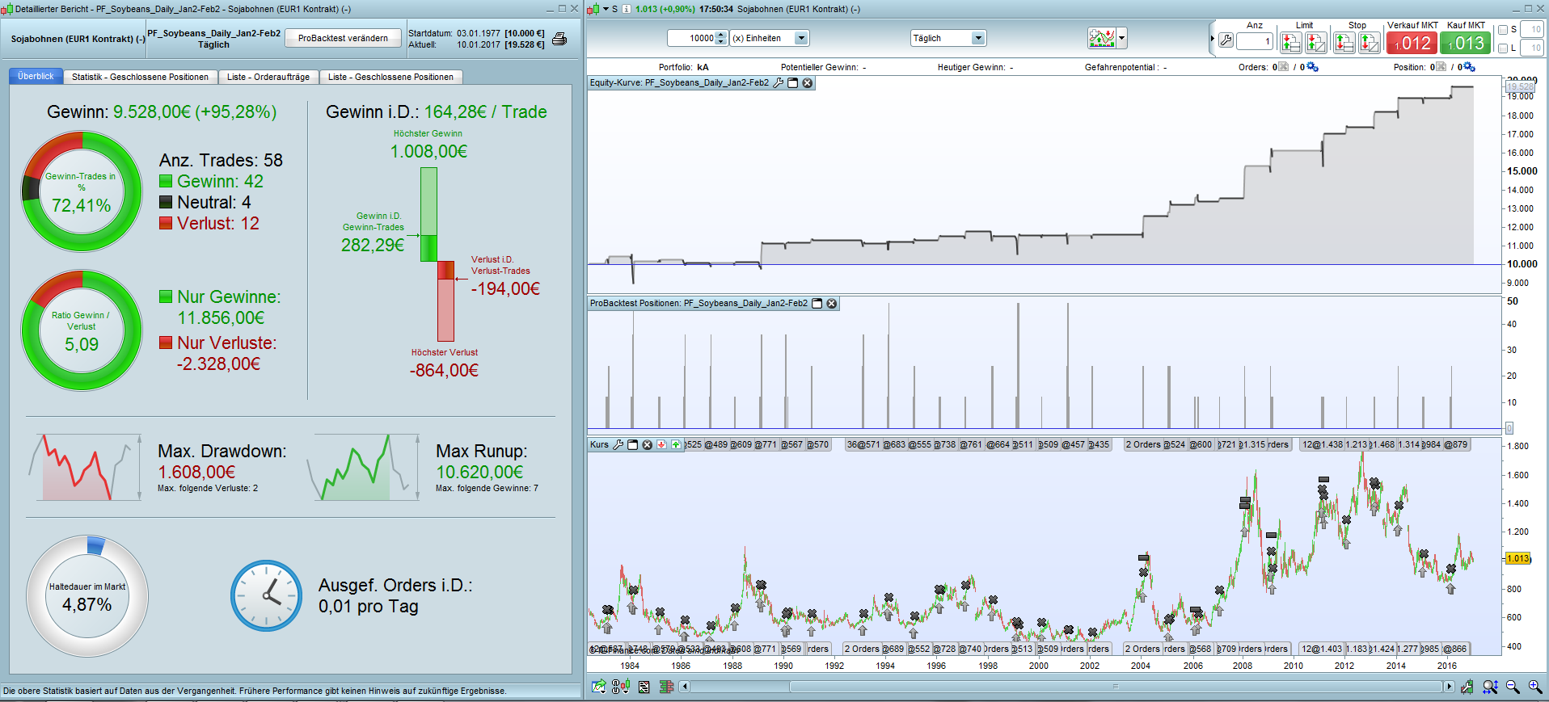The height and width of the screenshot is (702, 1549).
Task: Open the indicators and trading systems button
Action: tap(1101, 38)
